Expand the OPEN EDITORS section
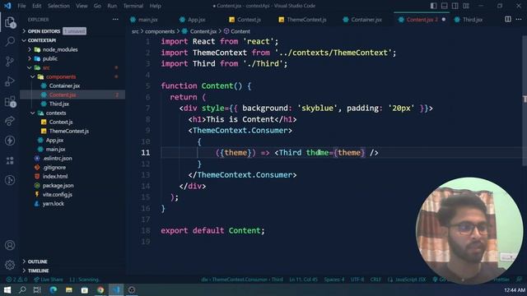Screen dimensions: 527x296 click(44, 31)
